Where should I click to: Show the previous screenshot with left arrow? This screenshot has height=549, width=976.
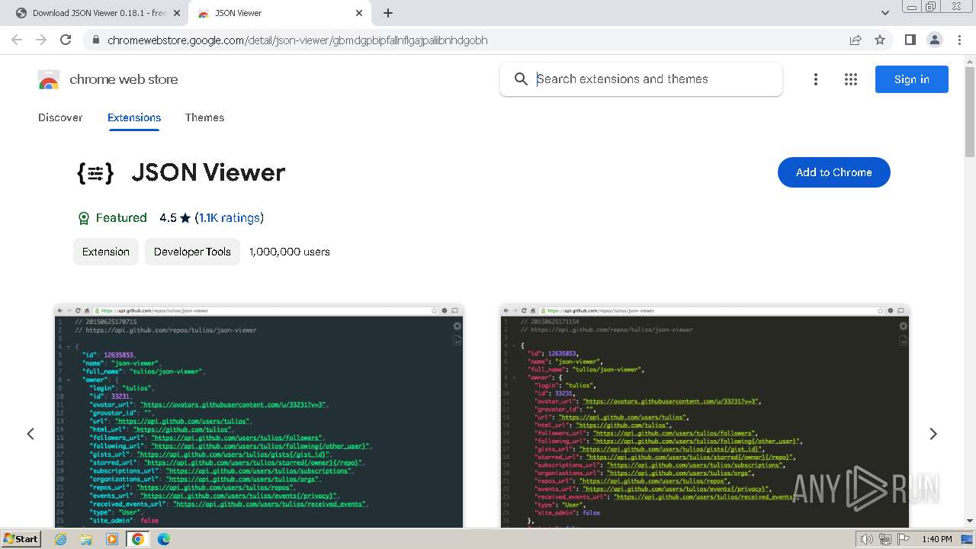pyautogui.click(x=30, y=434)
